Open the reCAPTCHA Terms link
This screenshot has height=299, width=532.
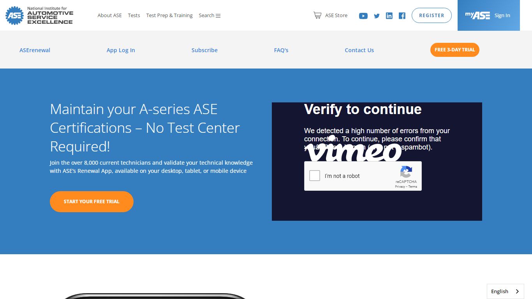[412, 186]
